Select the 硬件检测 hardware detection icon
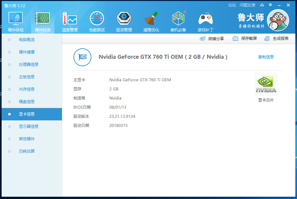Screen dimensions: 297x199 pyautogui.click(x=43, y=18)
